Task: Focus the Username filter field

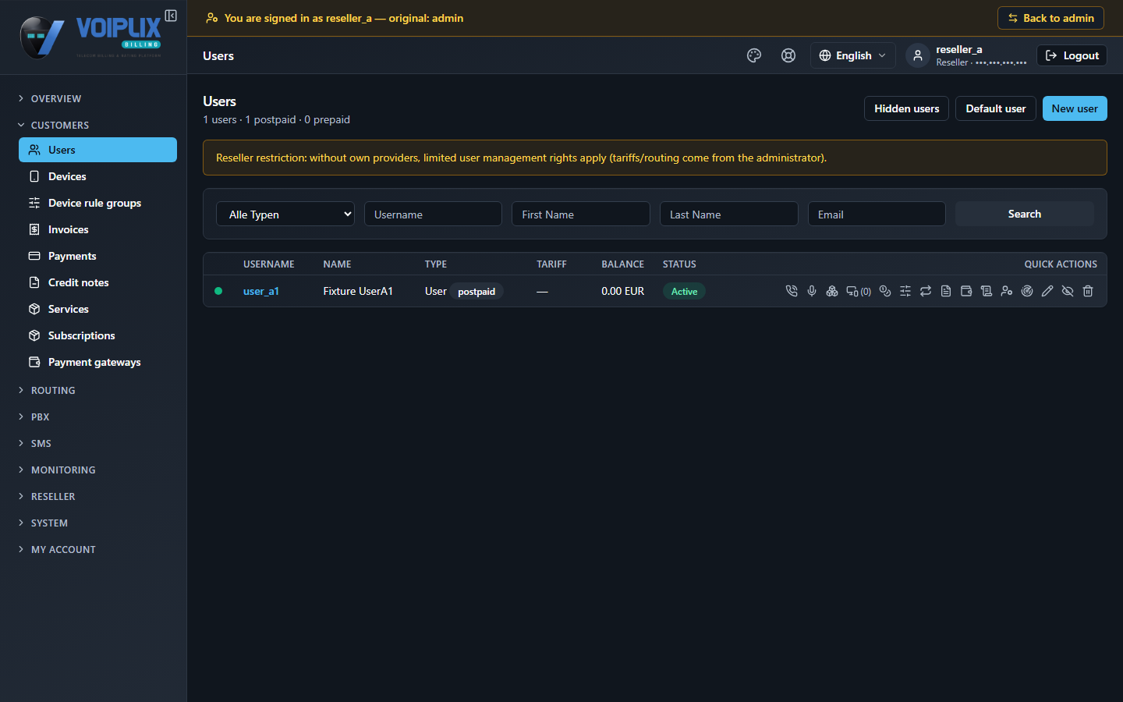Action: point(433,214)
